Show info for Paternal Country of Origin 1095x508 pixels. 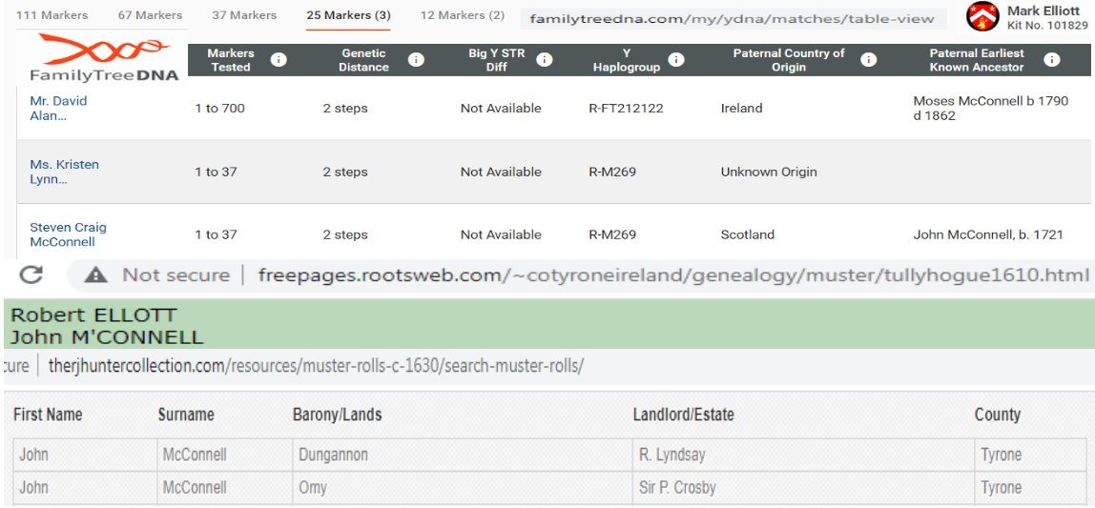coord(869,60)
